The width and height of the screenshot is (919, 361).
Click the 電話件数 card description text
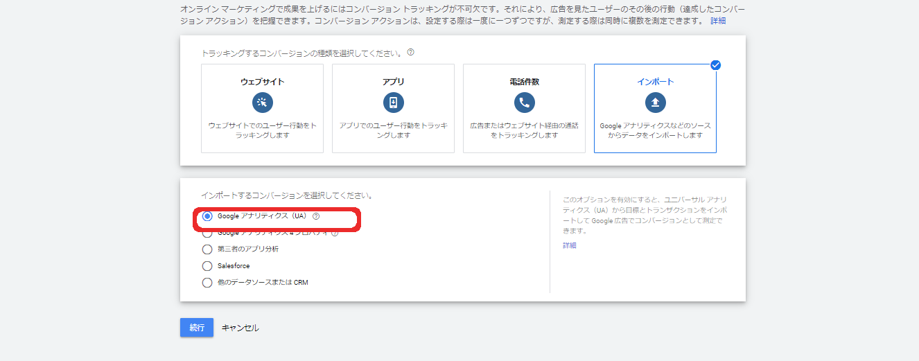coord(524,130)
